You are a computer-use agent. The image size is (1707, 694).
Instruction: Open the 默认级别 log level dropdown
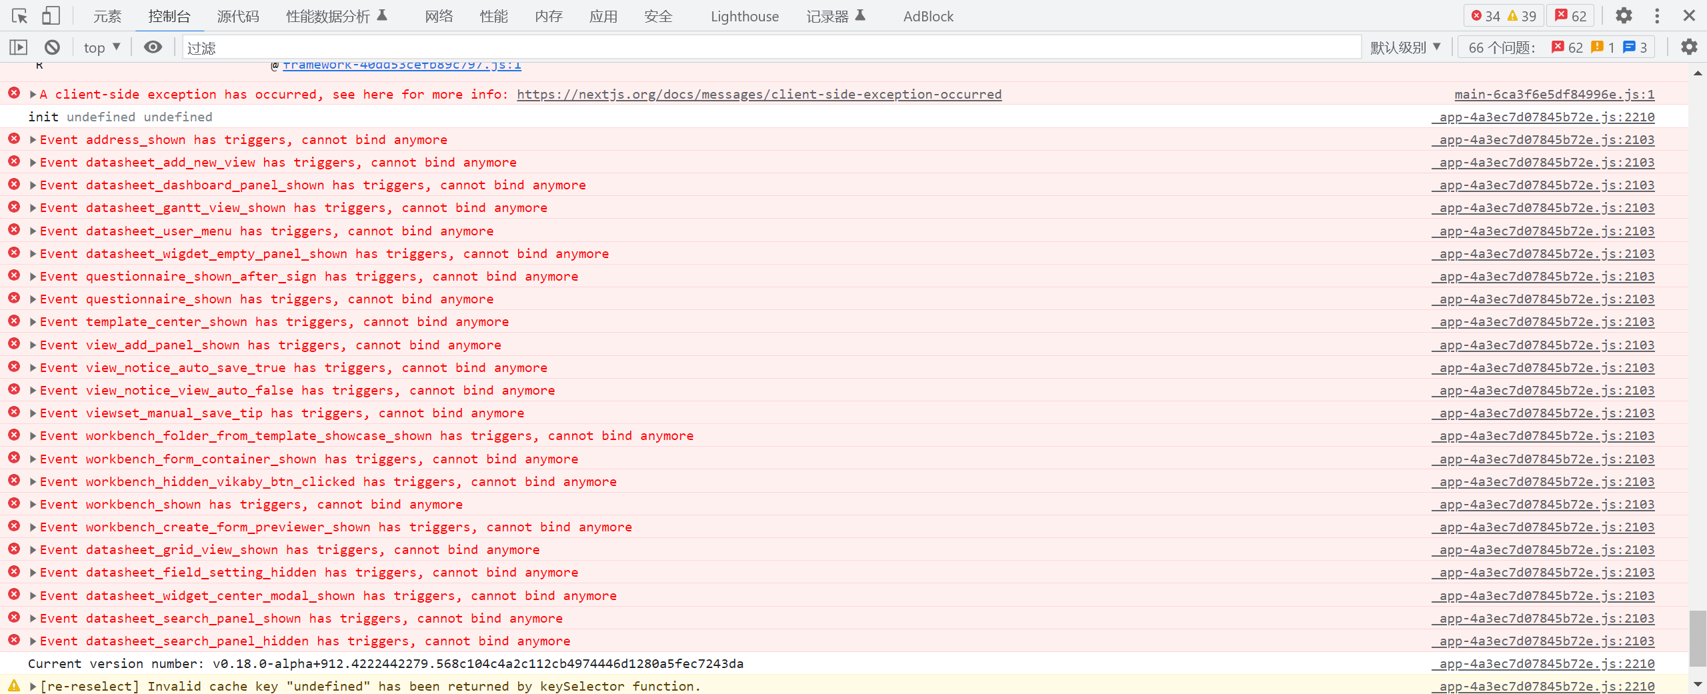point(1406,47)
